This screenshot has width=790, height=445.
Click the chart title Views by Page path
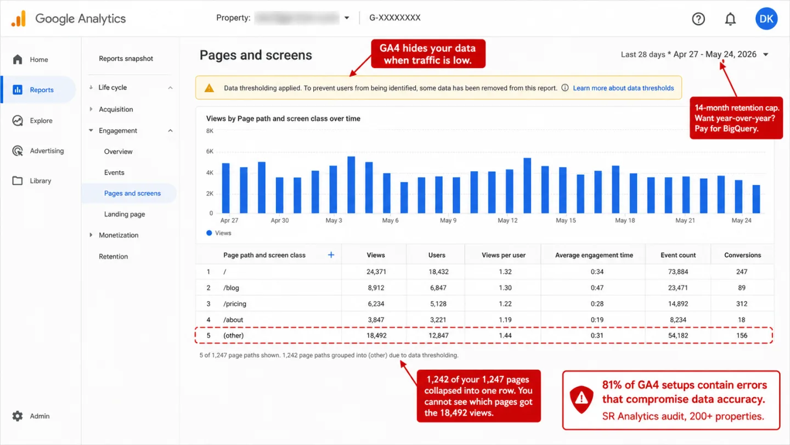[x=283, y=119]
